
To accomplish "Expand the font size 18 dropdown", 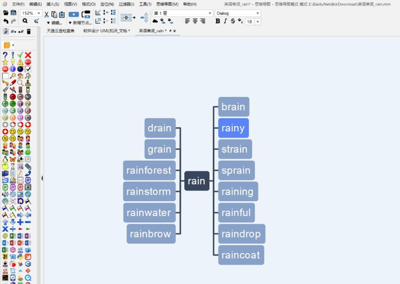I will coord(257,22).
